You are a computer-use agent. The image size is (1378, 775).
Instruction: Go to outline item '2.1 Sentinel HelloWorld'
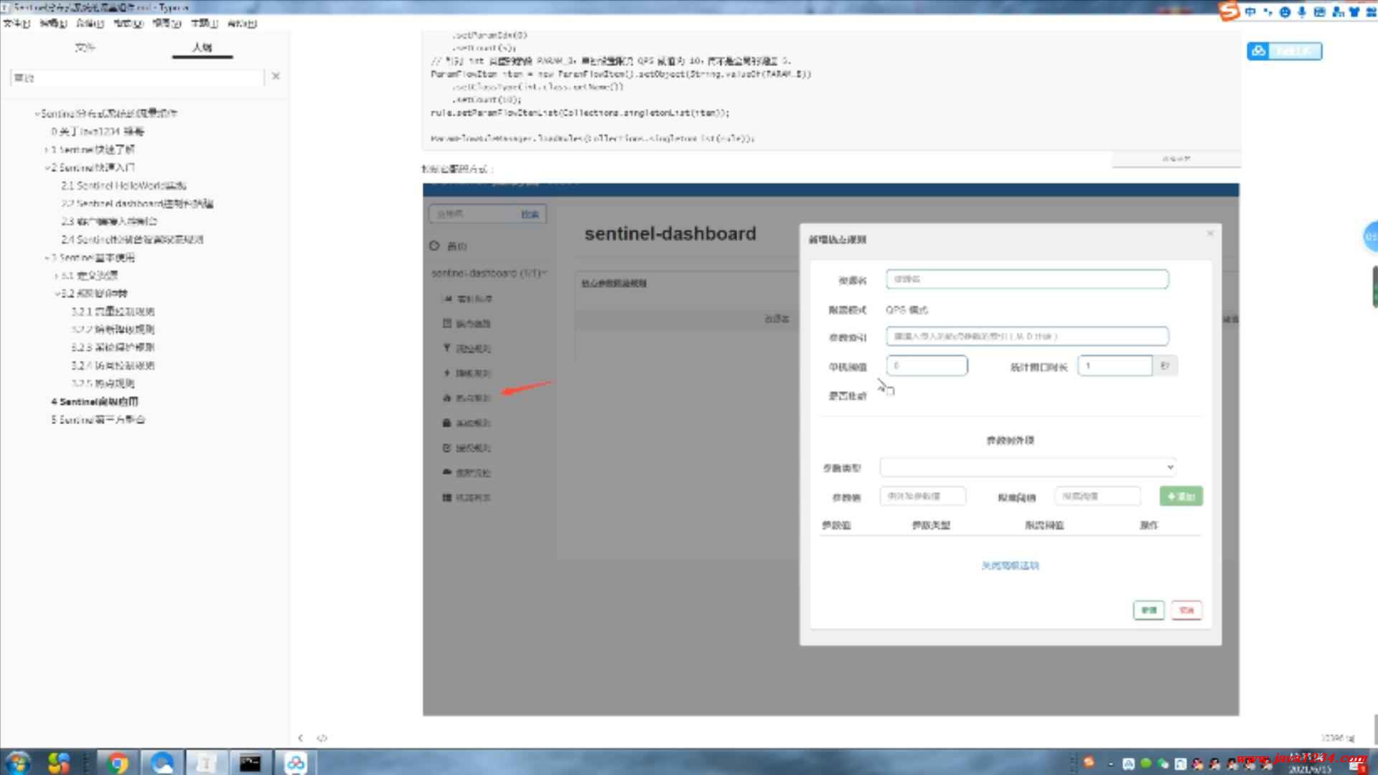tap(123, 185)
